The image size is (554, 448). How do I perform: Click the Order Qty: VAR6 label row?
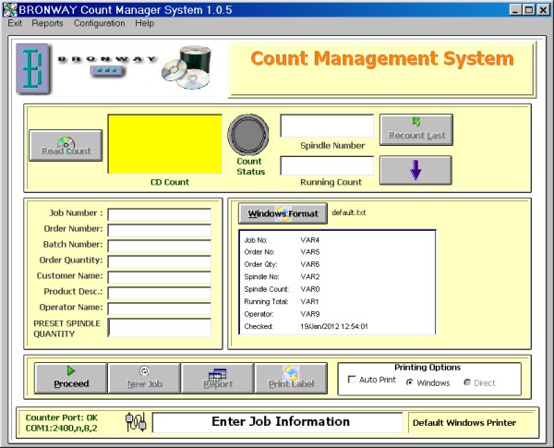tap(282, 264)
